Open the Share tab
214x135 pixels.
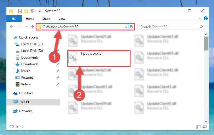(x=46, y=19)
